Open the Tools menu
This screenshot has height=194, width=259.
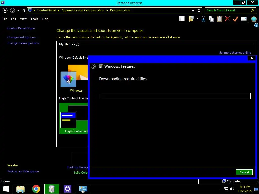[x=34, y=19]
